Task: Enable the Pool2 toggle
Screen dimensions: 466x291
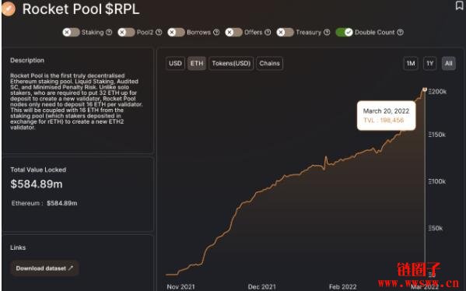Action: pos(126,32)
